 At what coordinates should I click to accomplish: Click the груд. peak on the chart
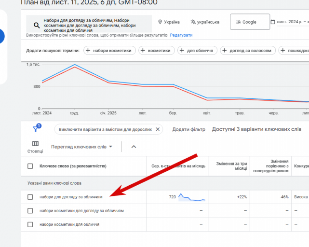click(75, 65)
